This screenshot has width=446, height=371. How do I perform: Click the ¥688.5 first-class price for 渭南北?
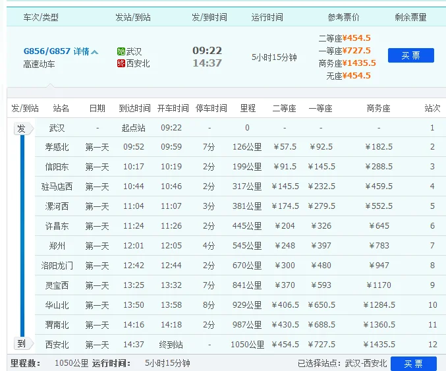[321, 325]
